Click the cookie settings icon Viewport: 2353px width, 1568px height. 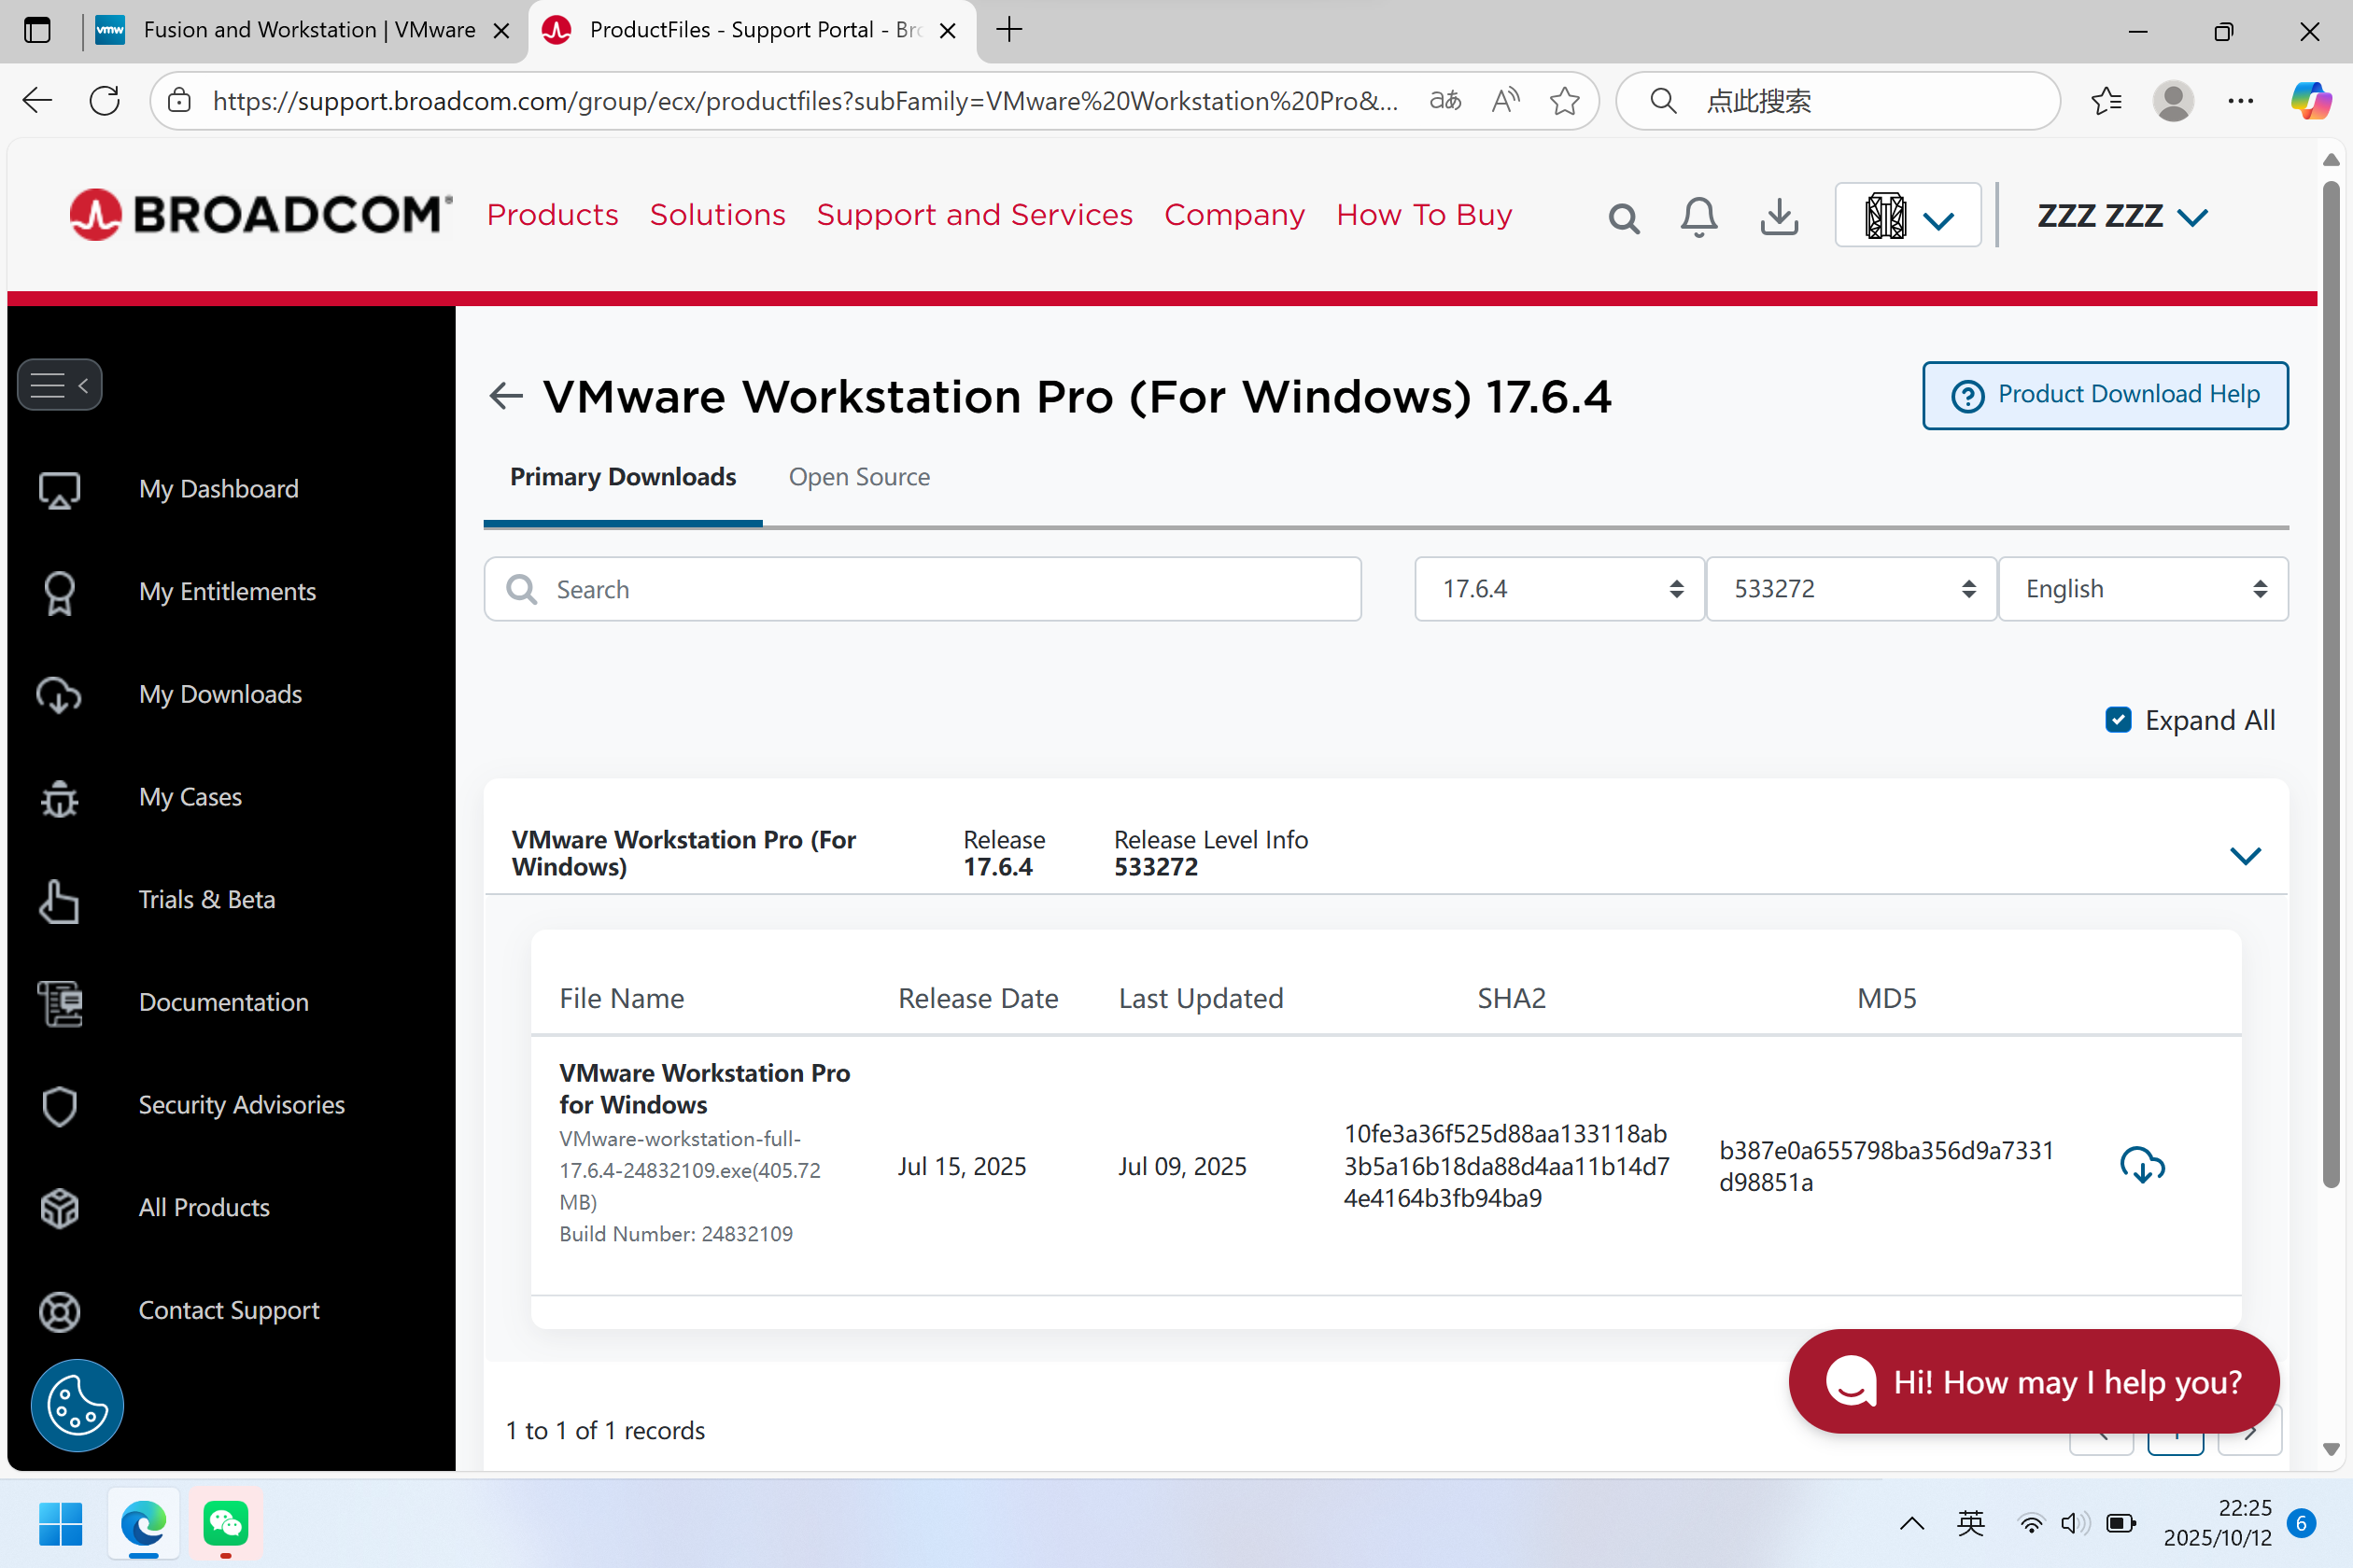tap(77, 1405)
